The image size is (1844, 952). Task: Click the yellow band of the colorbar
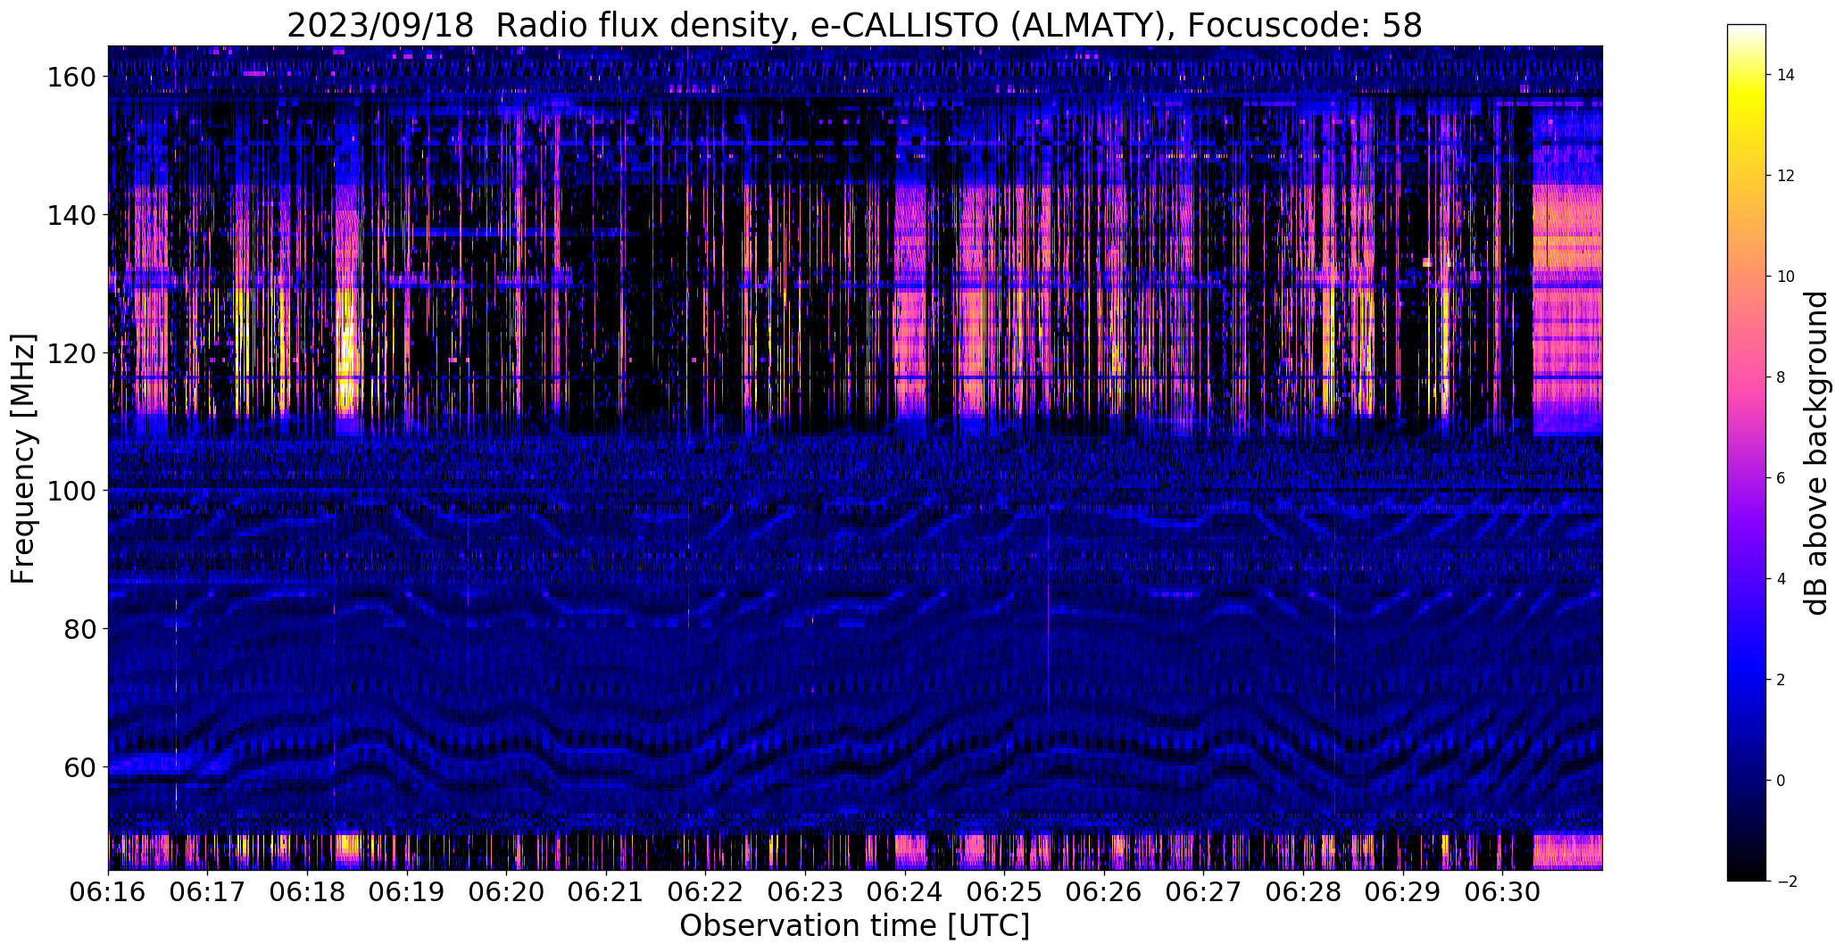[x=1746, y=98]
